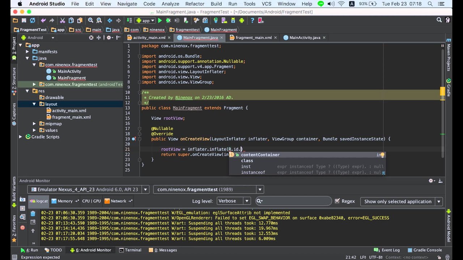Screen dimensions: 463x260
Task: Click Clear logcat trash icon
Action: pos(33,213)
